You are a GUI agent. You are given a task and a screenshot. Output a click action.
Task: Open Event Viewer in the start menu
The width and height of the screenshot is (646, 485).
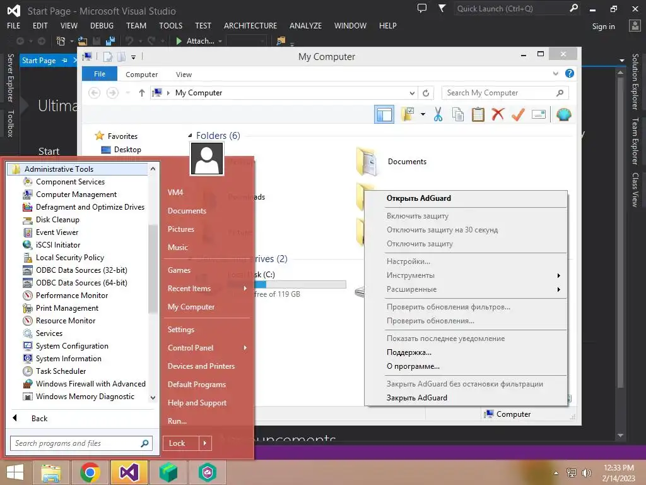tap(57, 232)
